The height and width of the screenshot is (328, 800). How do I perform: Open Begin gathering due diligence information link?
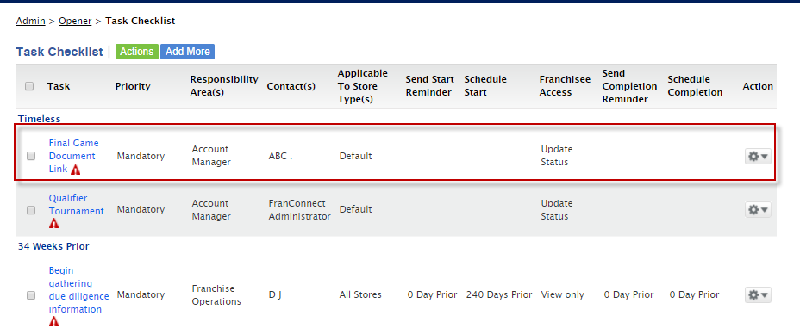coord(78,290)
